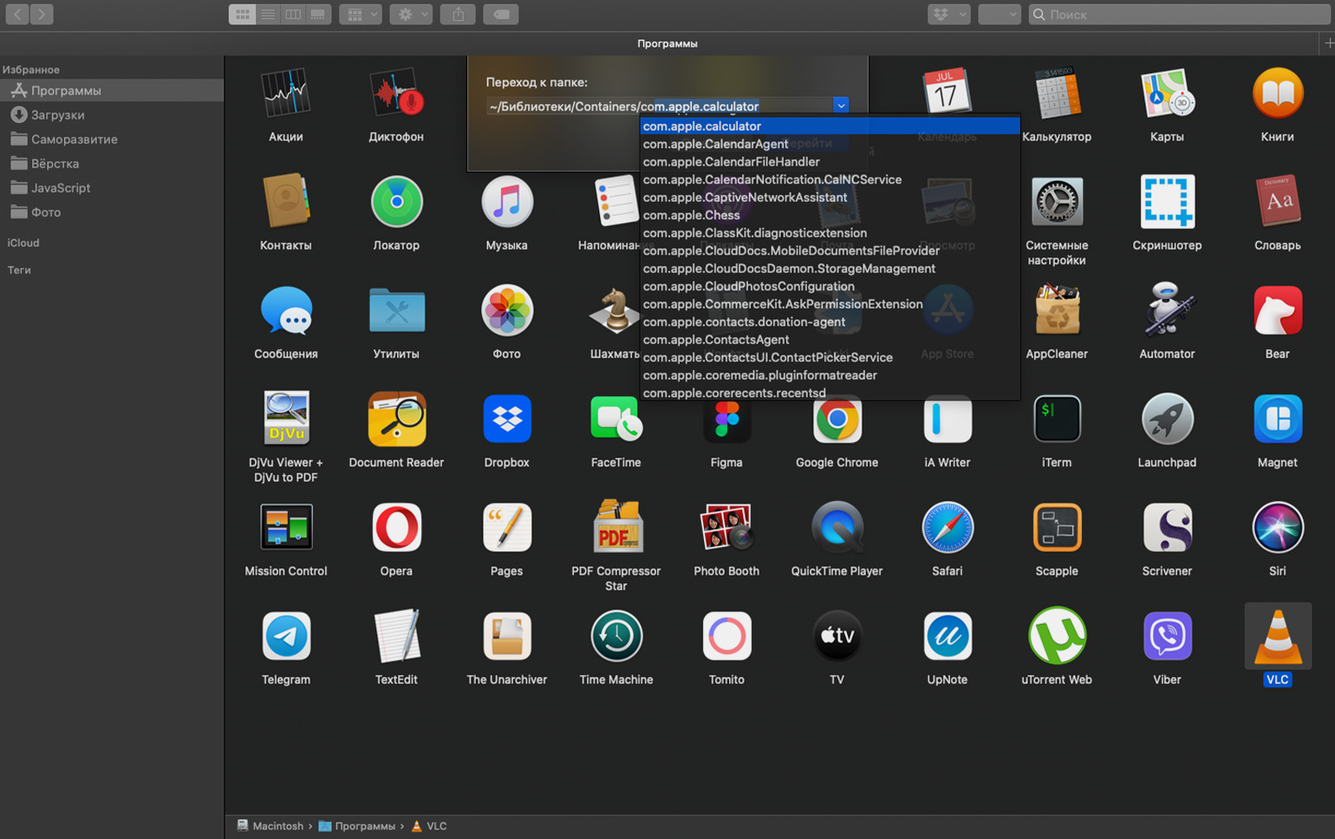Screen dimensions: 1335x839
Task: Switch to column view mode
Action: pos(293,14)
